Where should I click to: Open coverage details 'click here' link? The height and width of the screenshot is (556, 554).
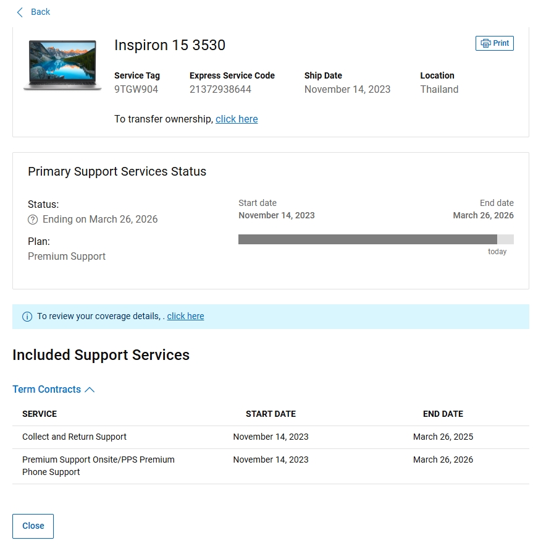[185, 316]
